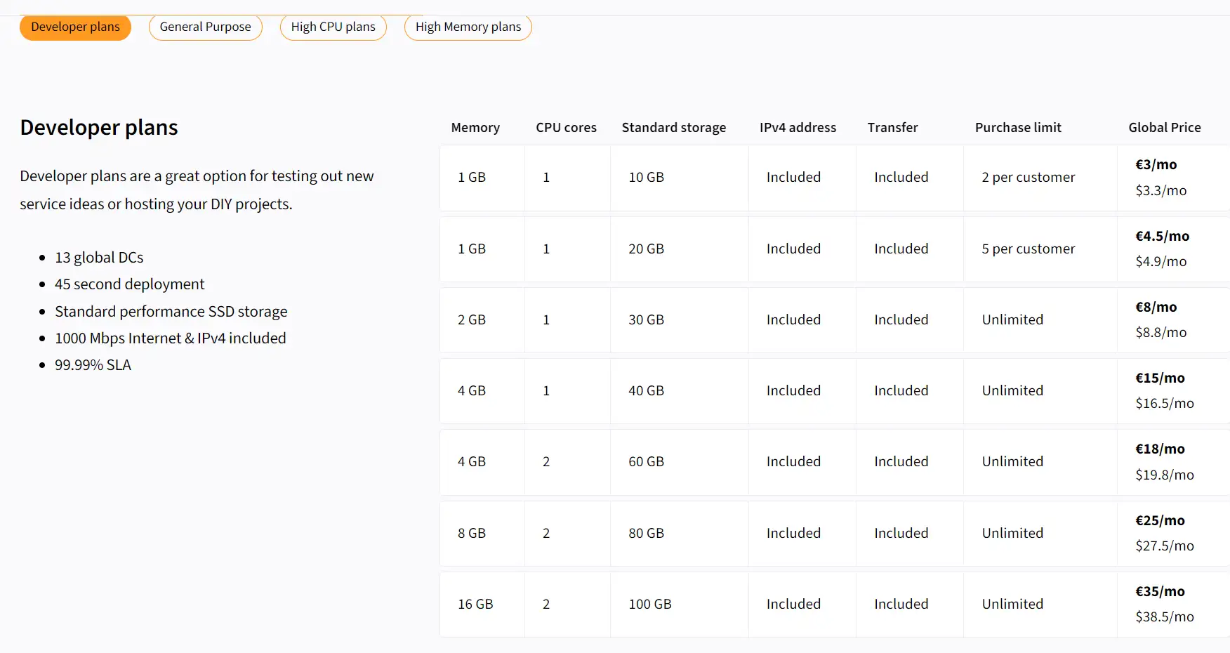Open the High CPU plans tab
The height and width of the screenshot is (653, 1230).
333,27
